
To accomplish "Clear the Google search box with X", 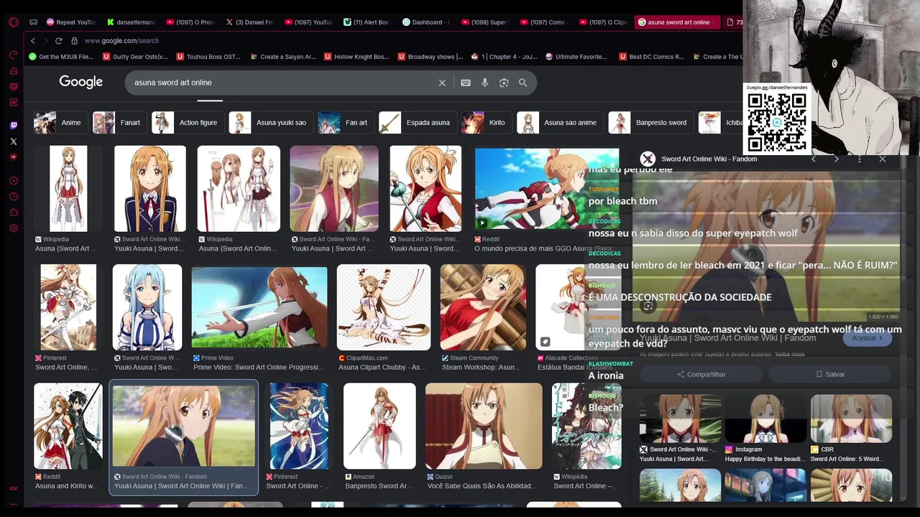I will (442, 83).
